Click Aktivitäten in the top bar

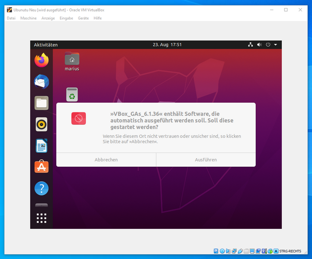(46, 45)
